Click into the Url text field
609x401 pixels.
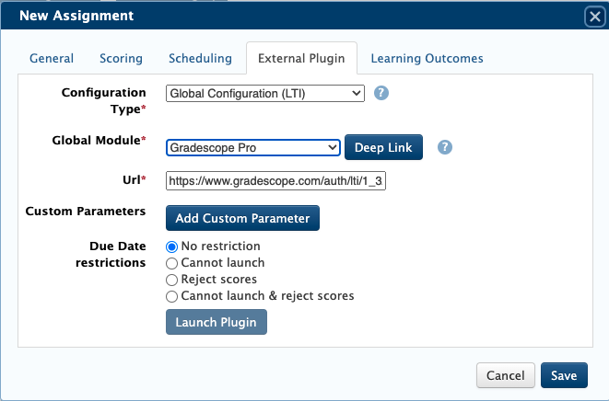[x=275, y=181]
